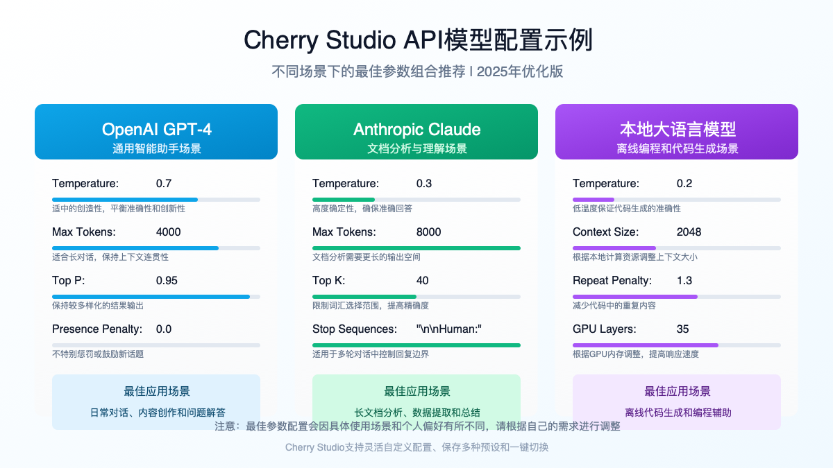Click the title Cherry Studio API模型配置示例
The height and width of the screenshot is (468, 833).
(x=418, y=40)
